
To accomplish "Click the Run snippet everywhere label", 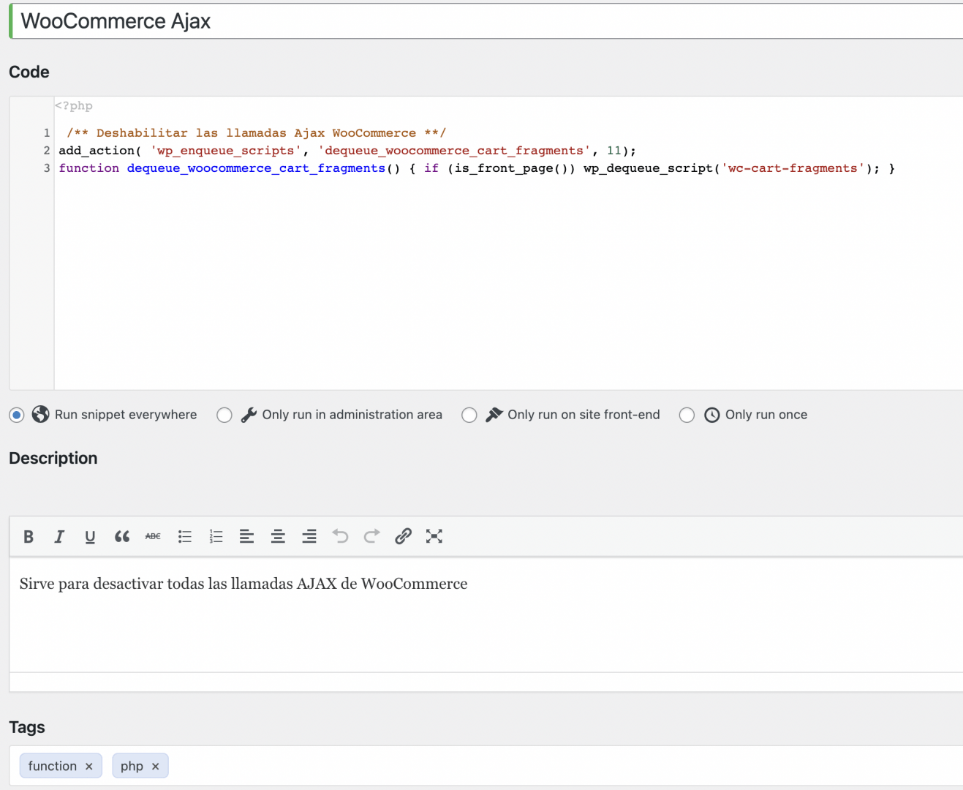I will [126, 415].
